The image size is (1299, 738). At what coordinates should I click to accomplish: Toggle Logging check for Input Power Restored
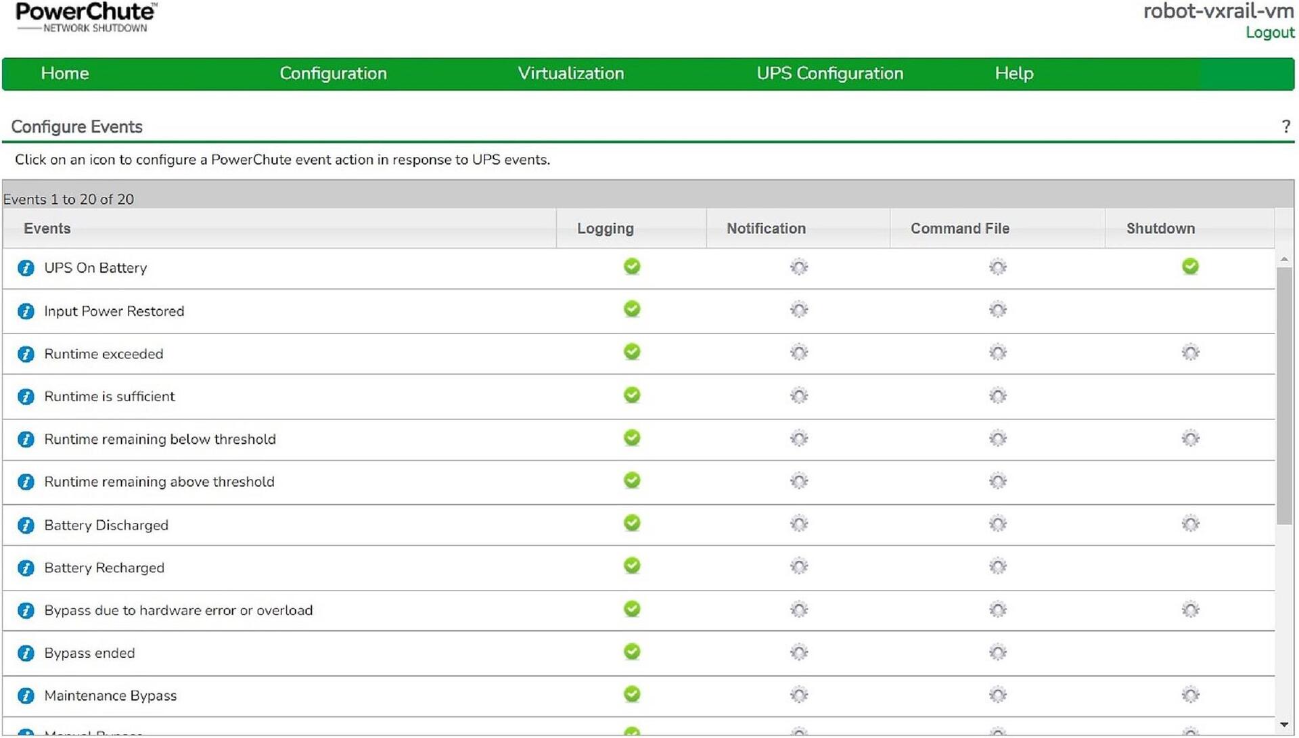click(632, 309)
